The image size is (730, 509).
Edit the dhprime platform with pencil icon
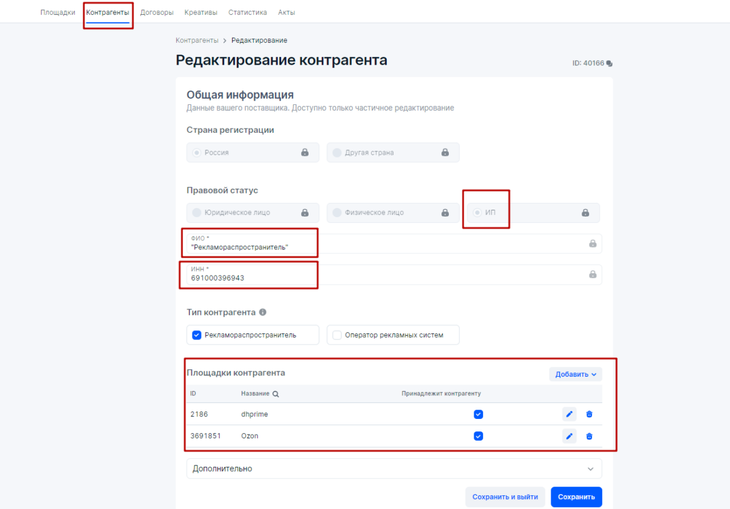tap(569, 414)
